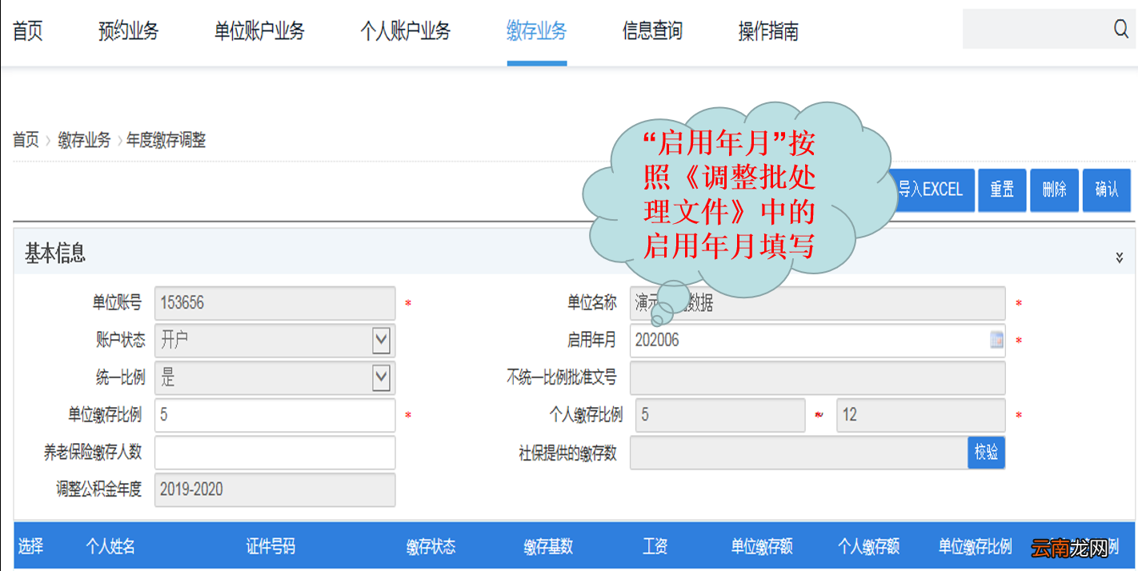This screenshot has height=571, width=1138.
Task: Open the 个人账户业务 menu
Action: pyautogui.click(x=405, y=31)
